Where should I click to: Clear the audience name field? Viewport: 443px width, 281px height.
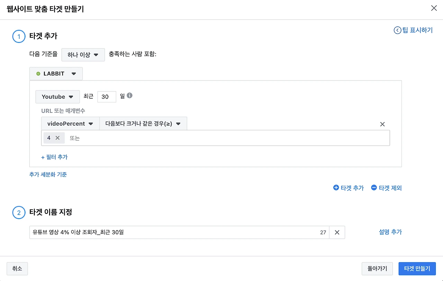coord(337,233)
